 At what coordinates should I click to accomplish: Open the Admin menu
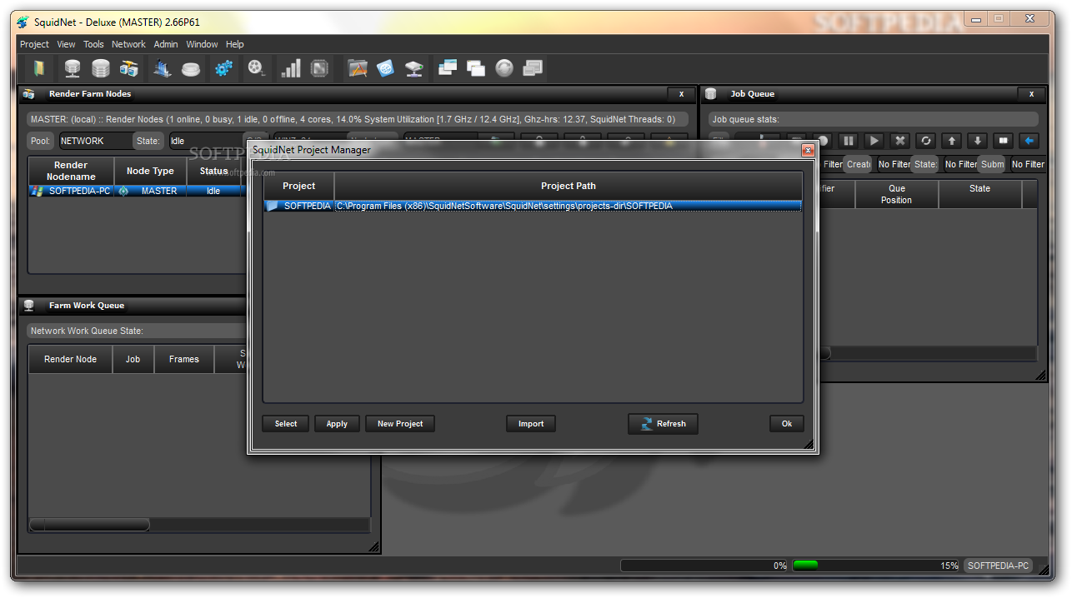click(x=166, y=44)
